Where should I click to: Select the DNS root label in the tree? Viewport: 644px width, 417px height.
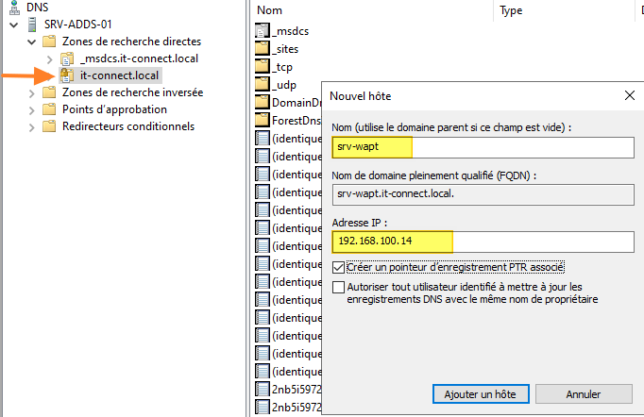38,7
